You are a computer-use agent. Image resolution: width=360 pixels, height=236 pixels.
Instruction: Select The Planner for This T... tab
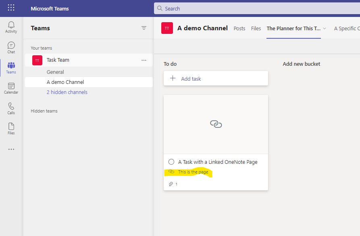point(293,29)
